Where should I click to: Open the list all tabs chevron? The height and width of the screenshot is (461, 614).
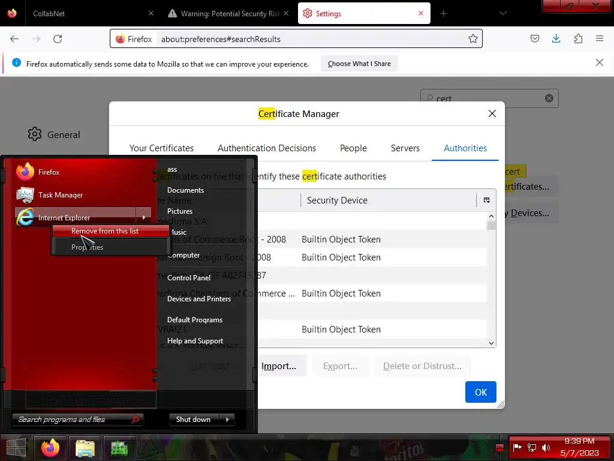tap(503, 13)
